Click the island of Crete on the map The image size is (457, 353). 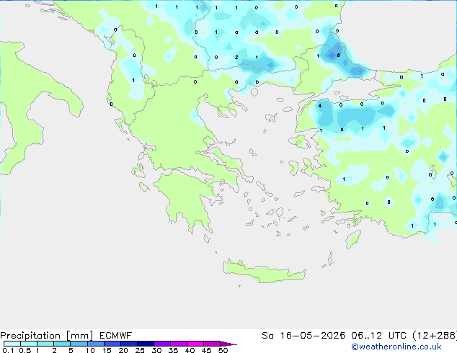click(x=264, y=272)
